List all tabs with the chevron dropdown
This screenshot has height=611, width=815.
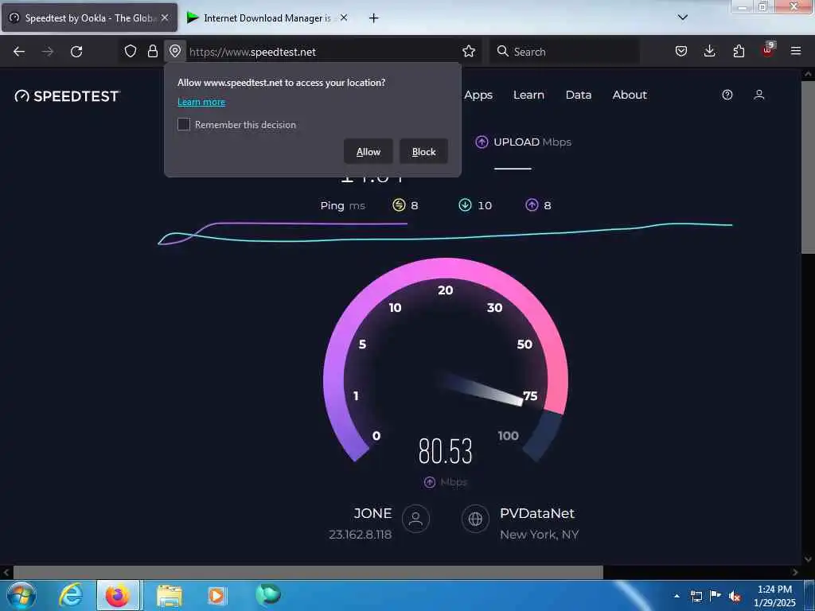click(x=683, y=18)
